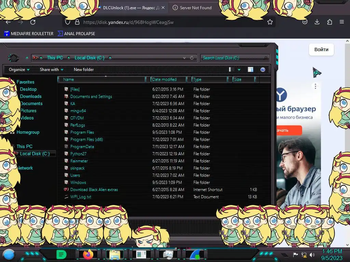The width and height of the screenshot is (350, 262).
Task: Switch to DLCUnlock (1).exe Yandex tab
Action: (x=131, y=8)
